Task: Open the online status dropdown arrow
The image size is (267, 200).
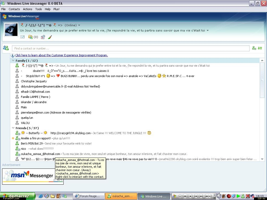Action: 79,25
